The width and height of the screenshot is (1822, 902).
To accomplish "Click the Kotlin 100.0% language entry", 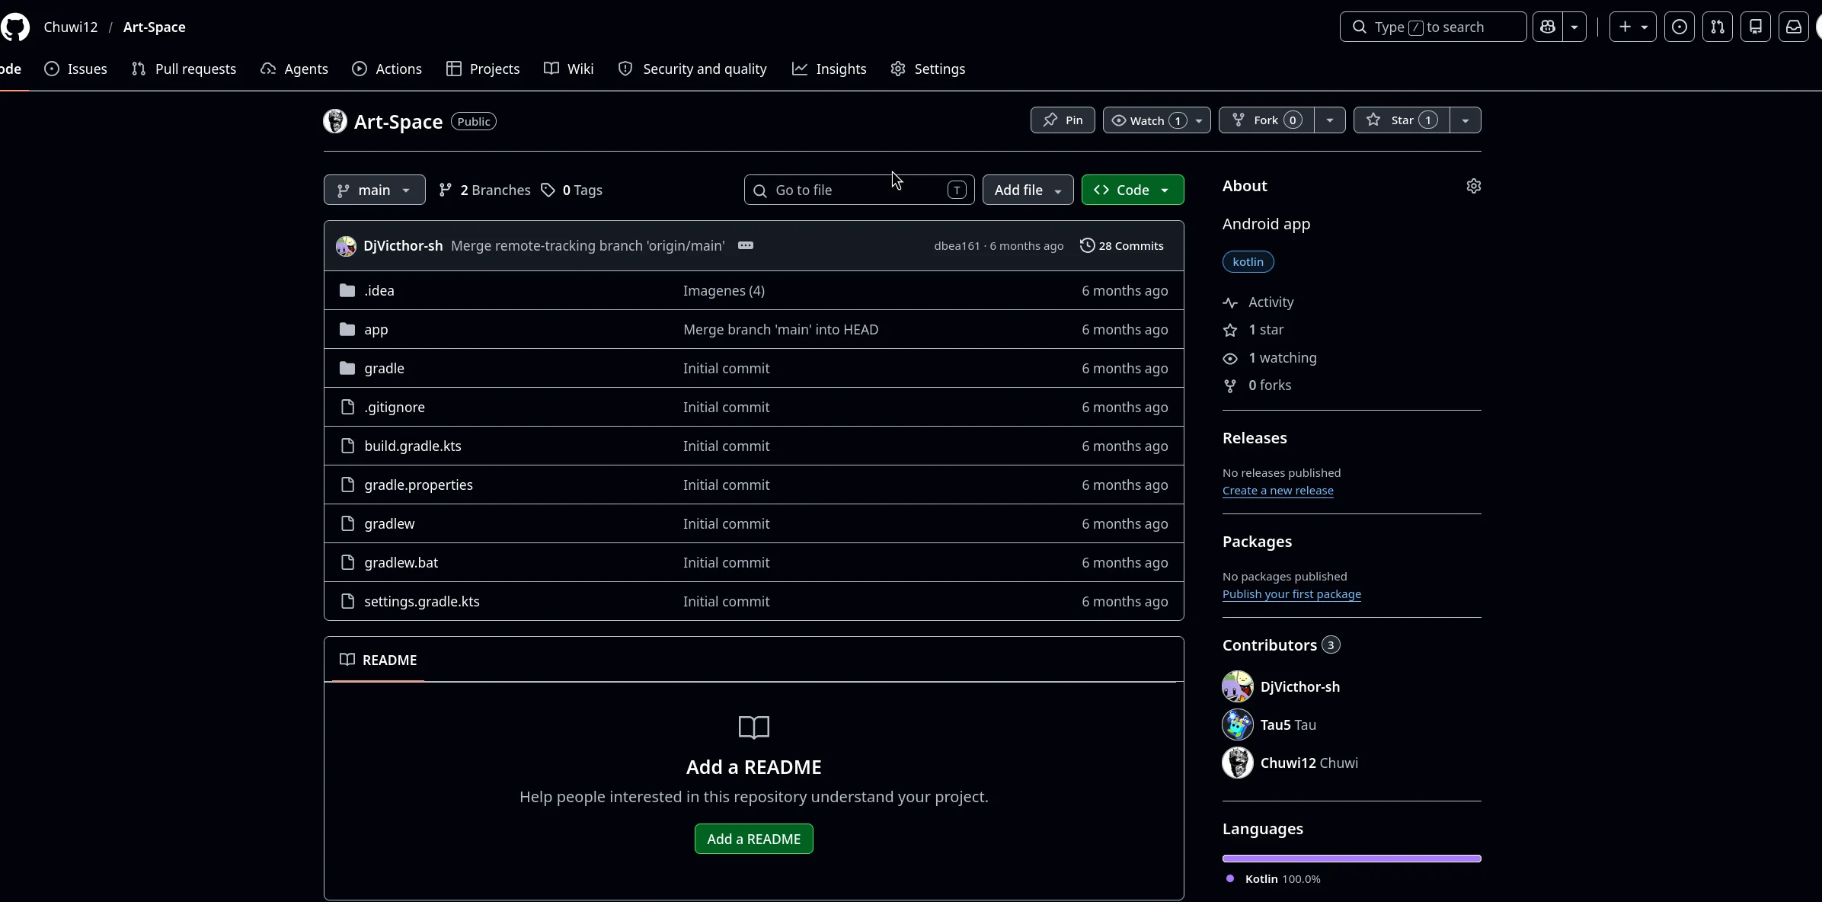I will tap(1274, 878).
